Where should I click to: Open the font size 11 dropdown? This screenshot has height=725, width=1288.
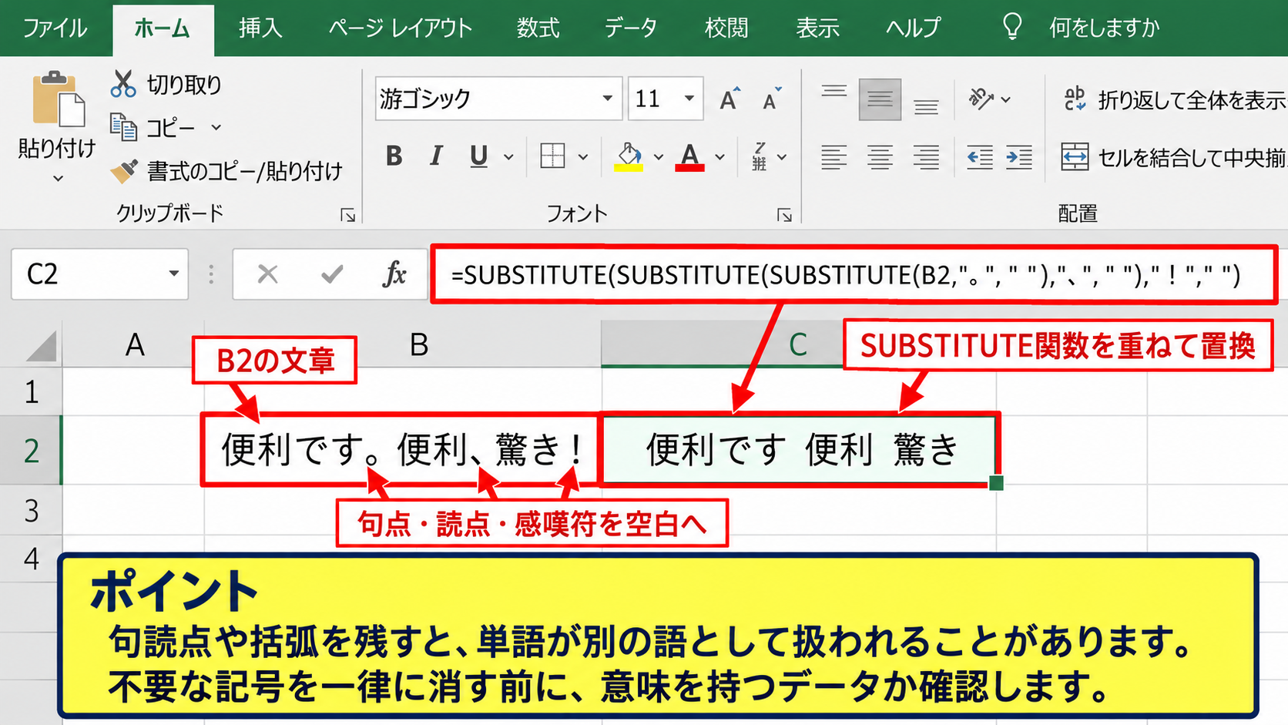click(689, 99)
